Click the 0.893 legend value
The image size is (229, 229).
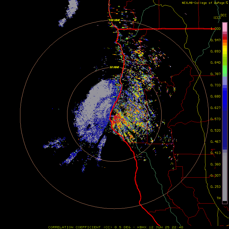(216, 51)
